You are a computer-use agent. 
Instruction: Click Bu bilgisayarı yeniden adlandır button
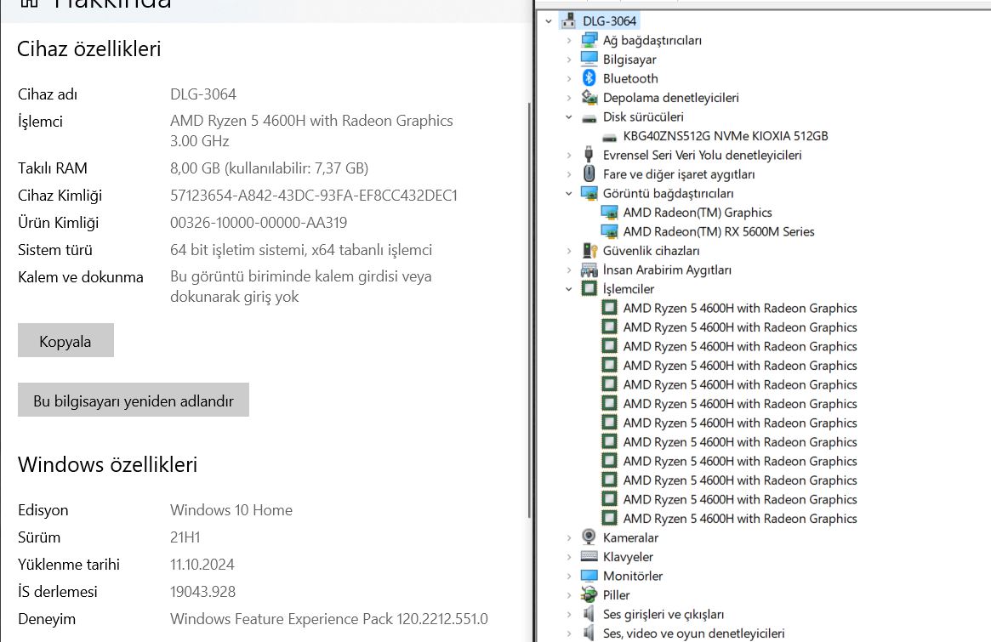[x=134, y=400]
